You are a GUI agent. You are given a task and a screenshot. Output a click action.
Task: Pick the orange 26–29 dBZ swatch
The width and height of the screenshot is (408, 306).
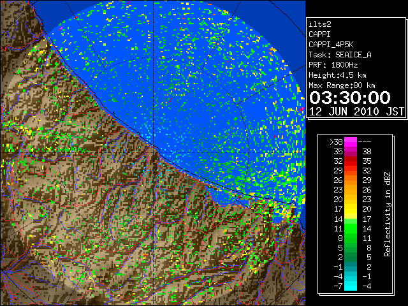(351, 180)
